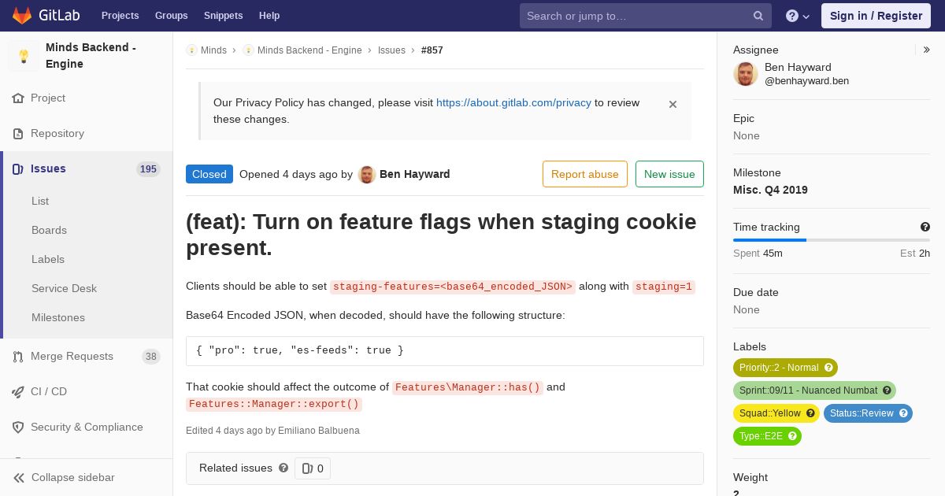Click the Misc. Q4 2019 milestone link
The image size is (945, 496).
[770, 190]
